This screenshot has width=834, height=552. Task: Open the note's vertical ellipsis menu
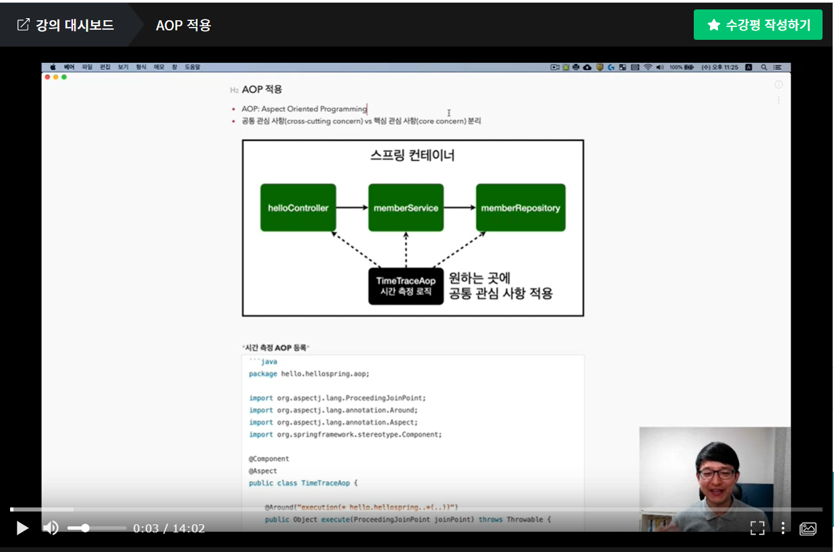click(x=779, y=100)
